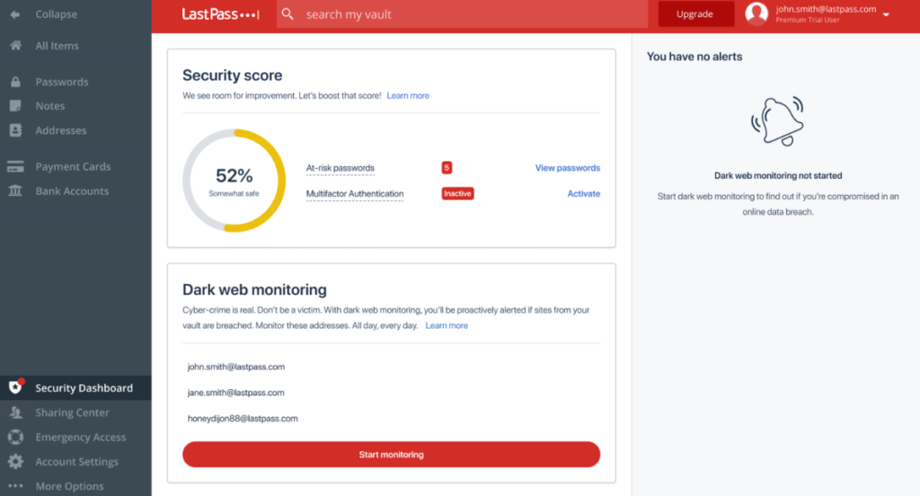920x496 pixels.
Task: Expand More Options label
Action: [69, 486]
